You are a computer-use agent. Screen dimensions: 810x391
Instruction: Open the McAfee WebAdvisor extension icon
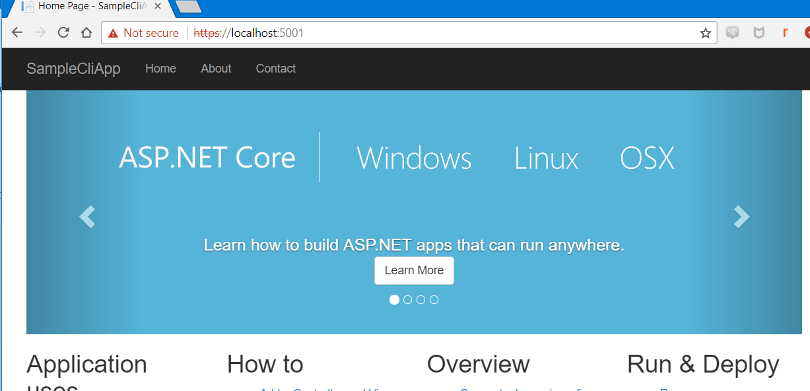tap(760, 32)
